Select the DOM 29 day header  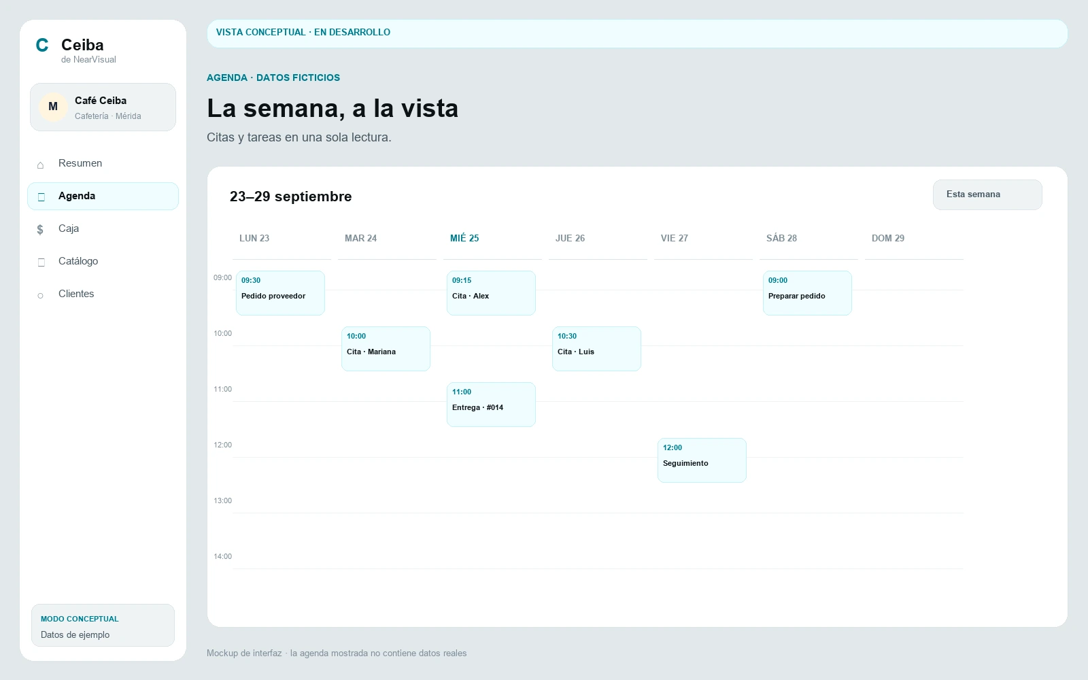888,238
